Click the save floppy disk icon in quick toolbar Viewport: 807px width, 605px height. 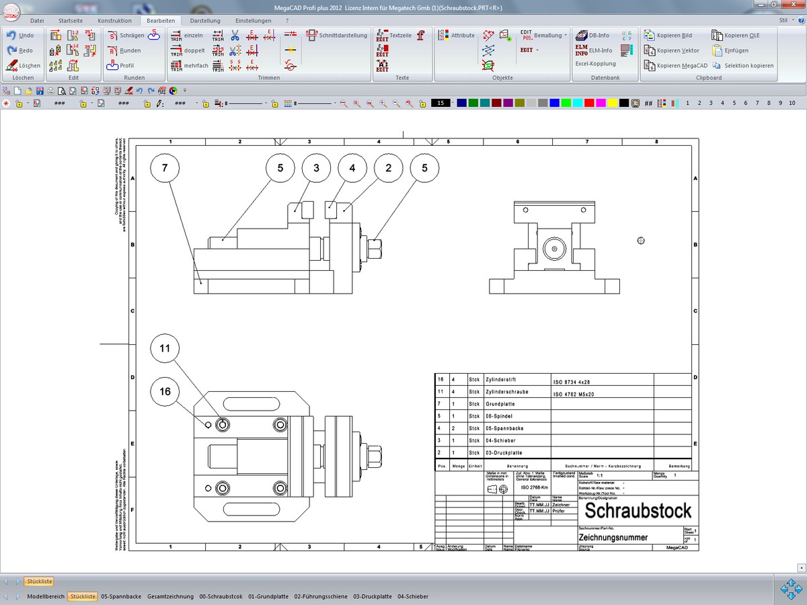pos(40,91)
